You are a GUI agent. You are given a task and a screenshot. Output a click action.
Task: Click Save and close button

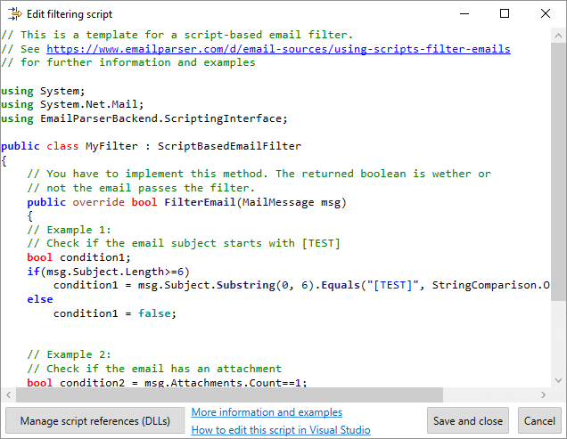point(468,421)
